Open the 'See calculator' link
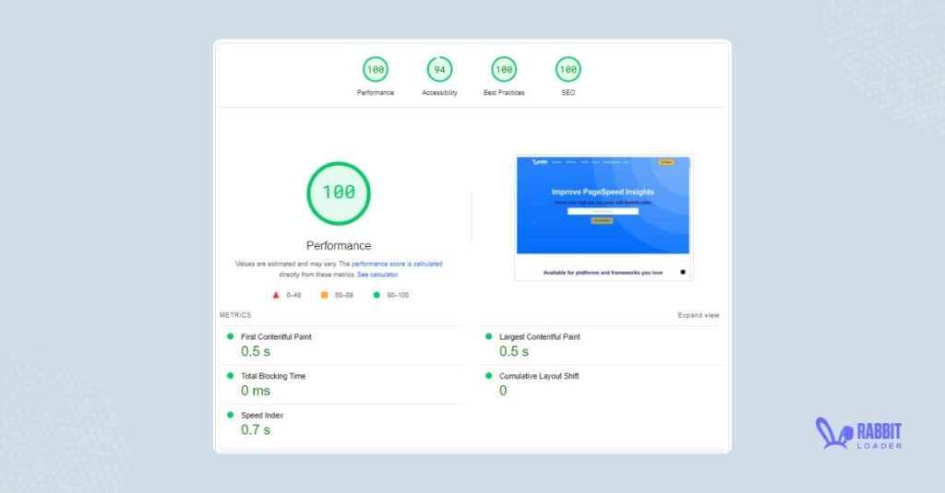The image size is (945, 493). [x=377, y=275]
